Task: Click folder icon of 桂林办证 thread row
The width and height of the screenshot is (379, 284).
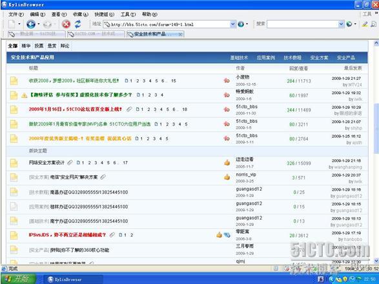Action: click(x=14, y=207)
